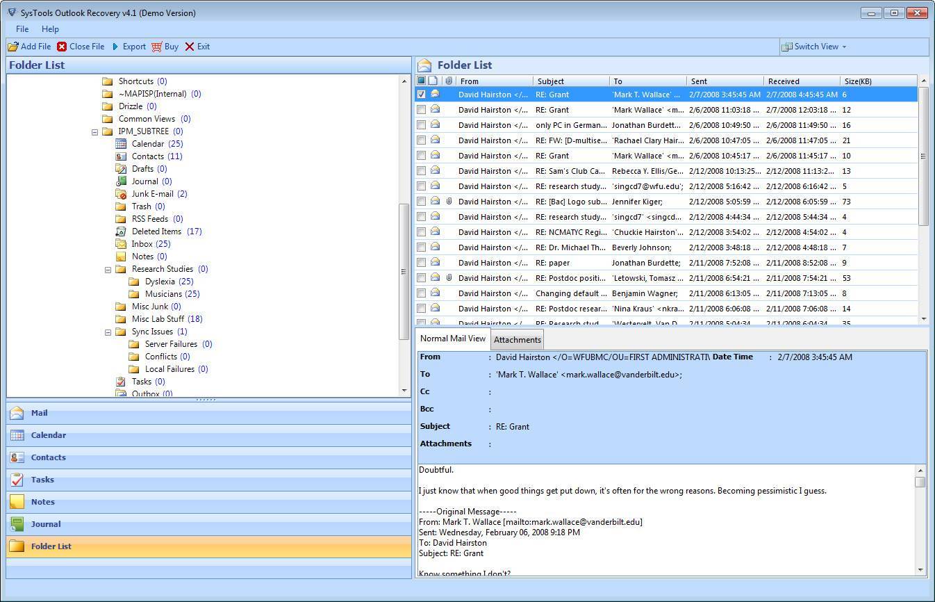This screenshot has height=602, width=935.
Task: Click the red Exit X icon
Action: 190,47
